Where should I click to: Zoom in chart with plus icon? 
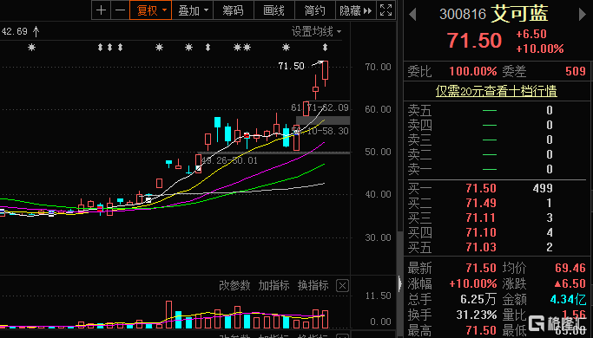tap(101, 10)
